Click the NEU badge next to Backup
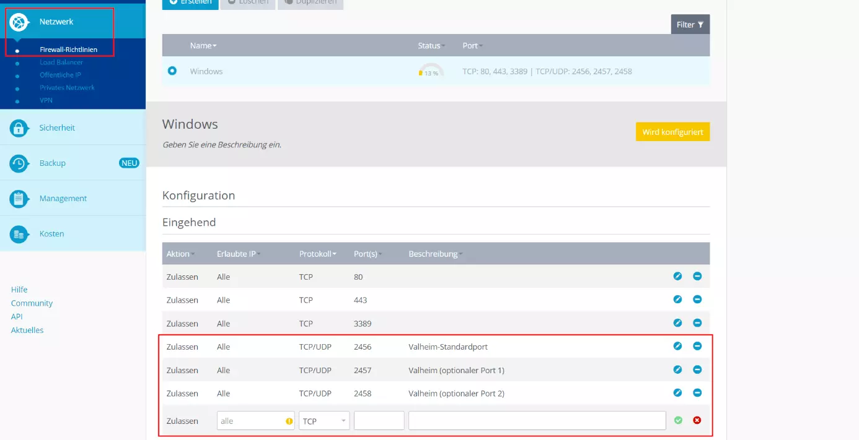Screen dimensions: 859x440 click(x=129, y=163)
